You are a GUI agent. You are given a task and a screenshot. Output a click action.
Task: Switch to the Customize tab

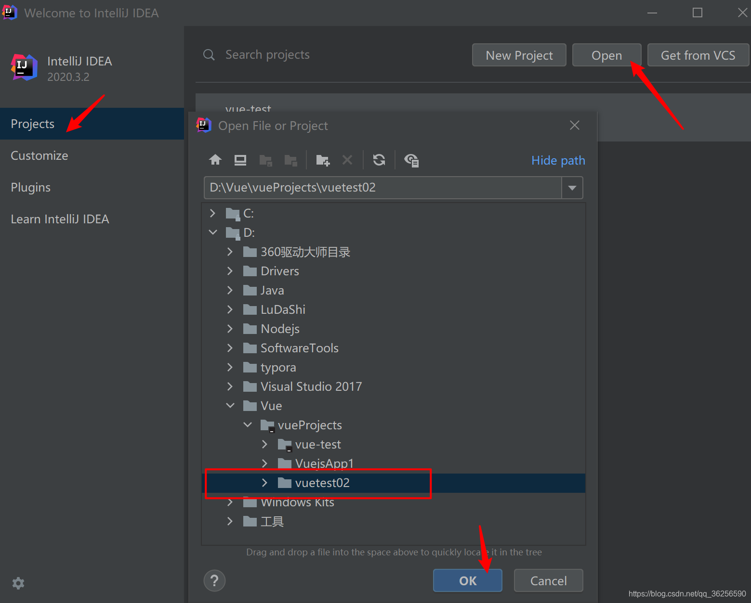click(92, 155)
